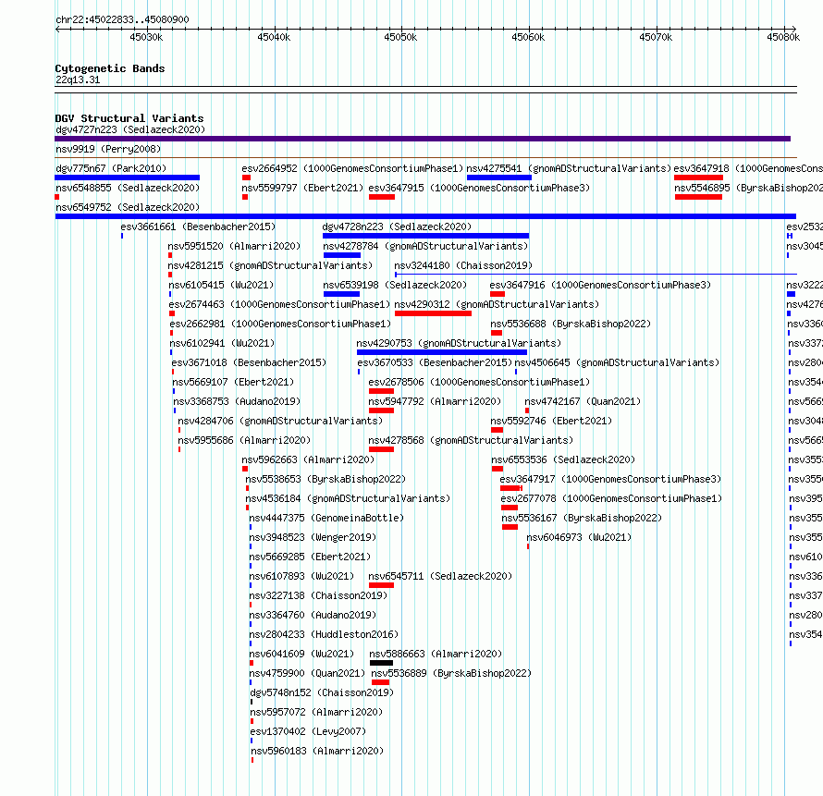
Task: Click nsv3244180 (Chaisson2019) label
Action: (x=463, y=265)
